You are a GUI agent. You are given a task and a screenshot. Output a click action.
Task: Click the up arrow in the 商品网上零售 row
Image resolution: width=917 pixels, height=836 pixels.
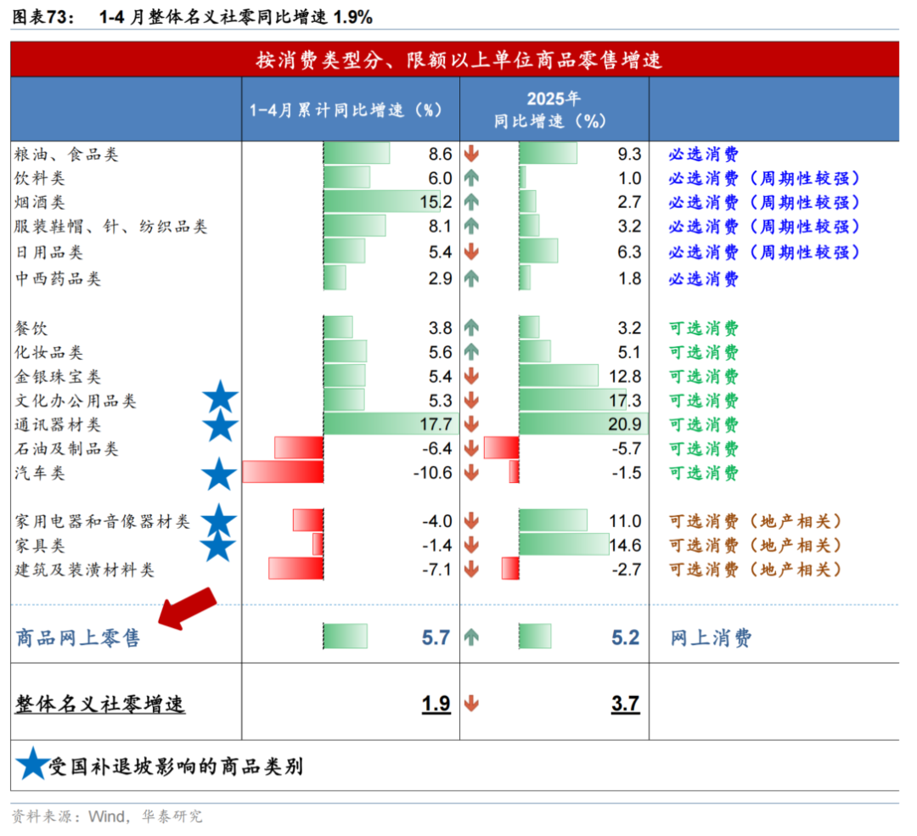471,637
